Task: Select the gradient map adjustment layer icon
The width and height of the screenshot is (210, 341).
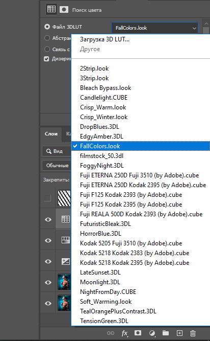Action: [65, 240]
